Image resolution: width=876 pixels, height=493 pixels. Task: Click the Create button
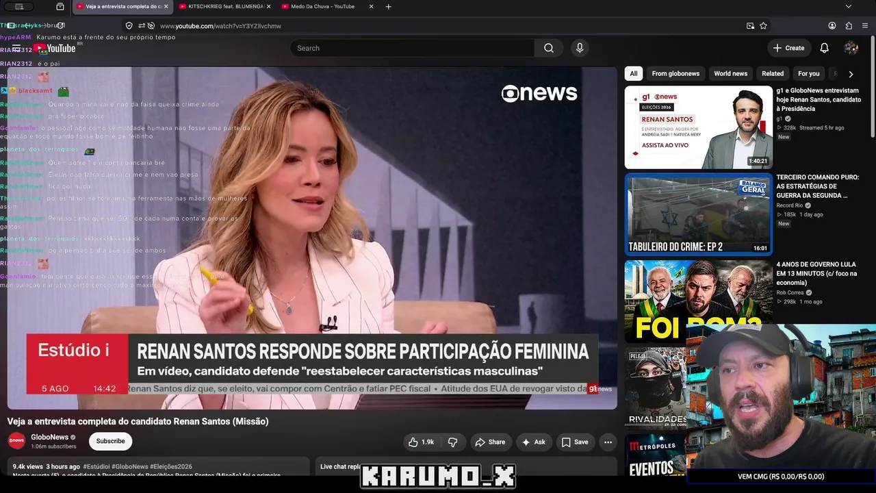pos(788,48)
